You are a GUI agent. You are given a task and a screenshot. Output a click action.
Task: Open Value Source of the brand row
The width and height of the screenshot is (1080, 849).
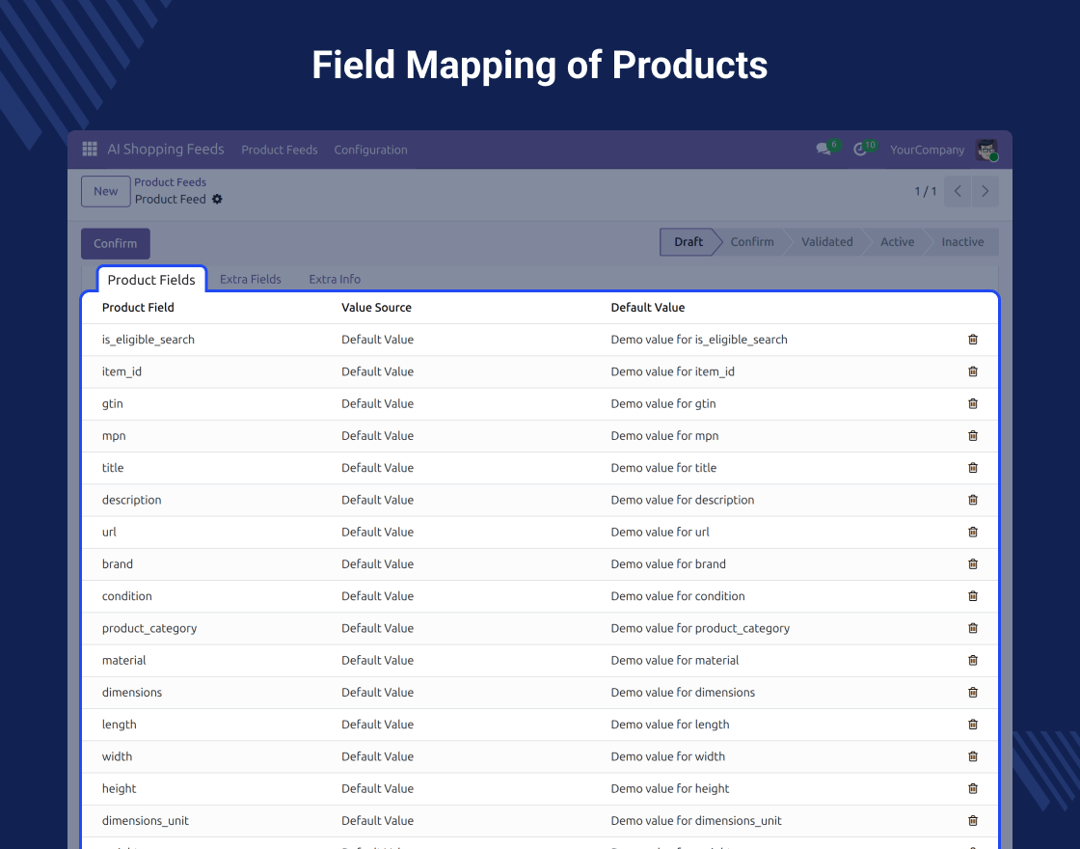click(x=377, y=563)
